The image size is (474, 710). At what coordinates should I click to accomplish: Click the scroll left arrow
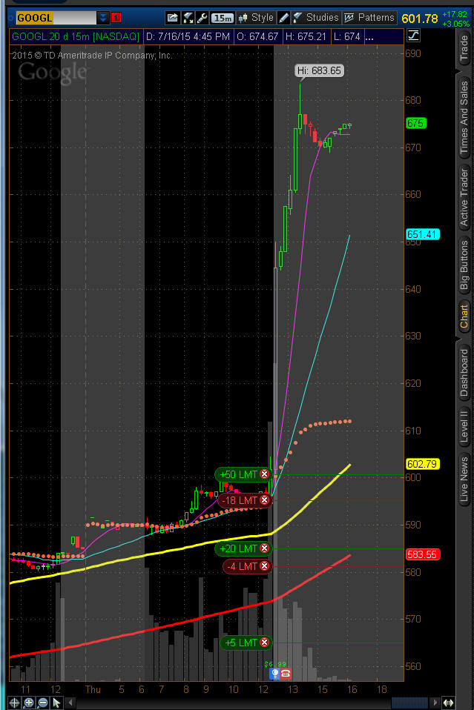click(x=70, y=703)
